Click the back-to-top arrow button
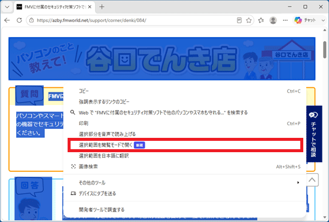The width and height of the screenshot is (329, 222). (312, 180)
